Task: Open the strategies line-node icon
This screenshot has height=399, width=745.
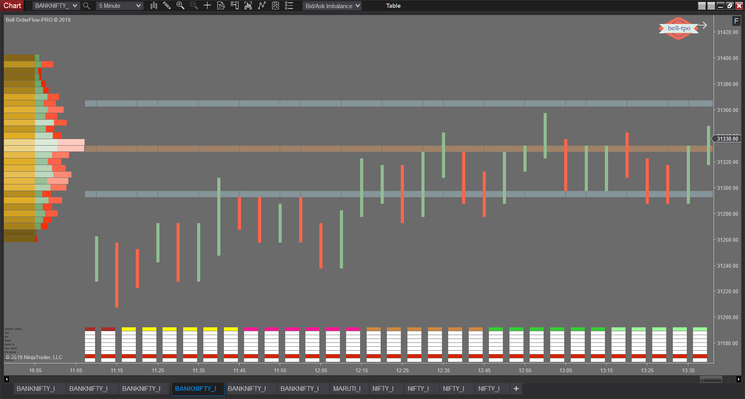Action: coord(262,6)
